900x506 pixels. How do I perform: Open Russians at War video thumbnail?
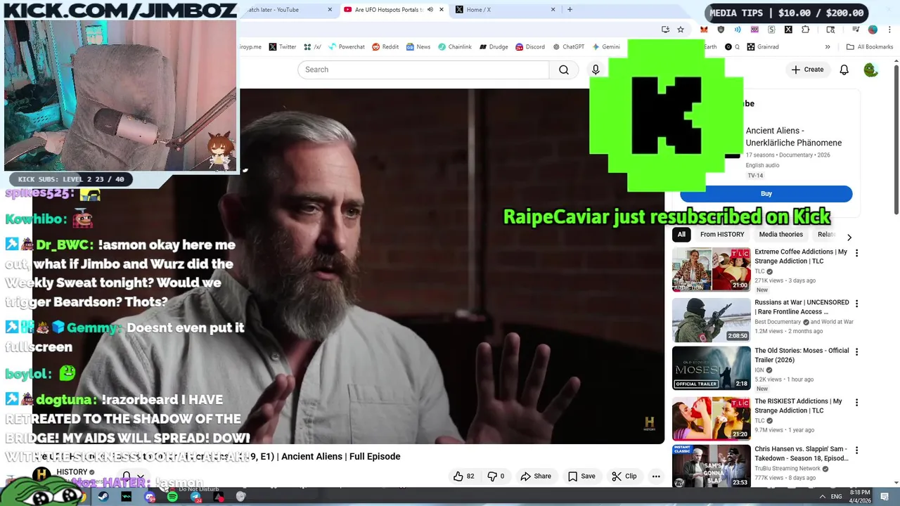click(x=712, y=320)
